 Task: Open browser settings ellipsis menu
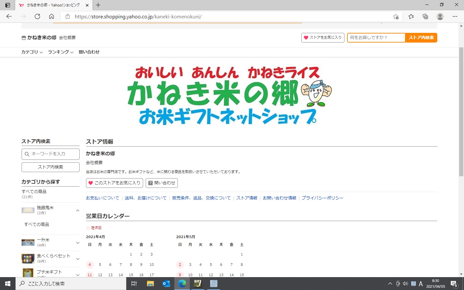click(x=455, y=16)
